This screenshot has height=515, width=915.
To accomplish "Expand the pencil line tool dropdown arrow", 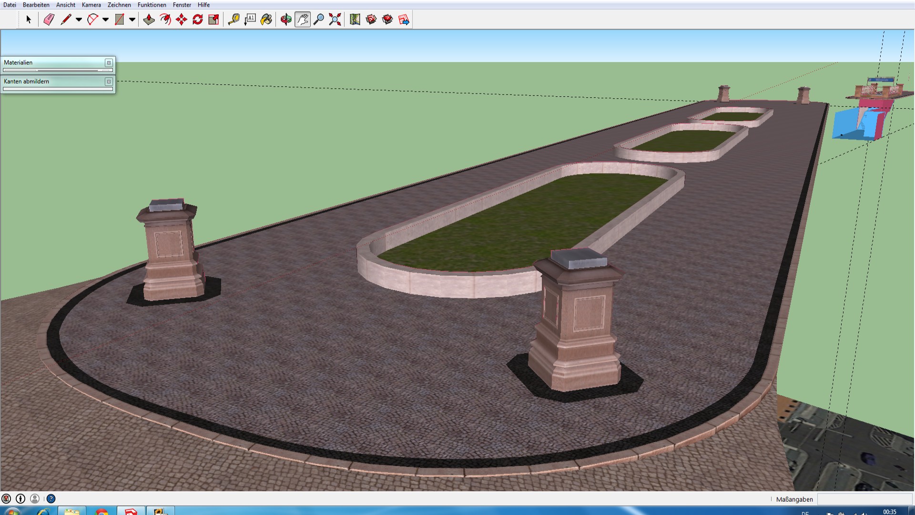I will [x=79, y=20].
